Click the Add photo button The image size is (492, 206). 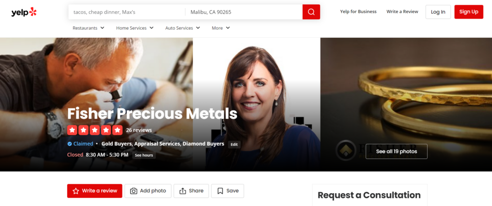[148, 191]
